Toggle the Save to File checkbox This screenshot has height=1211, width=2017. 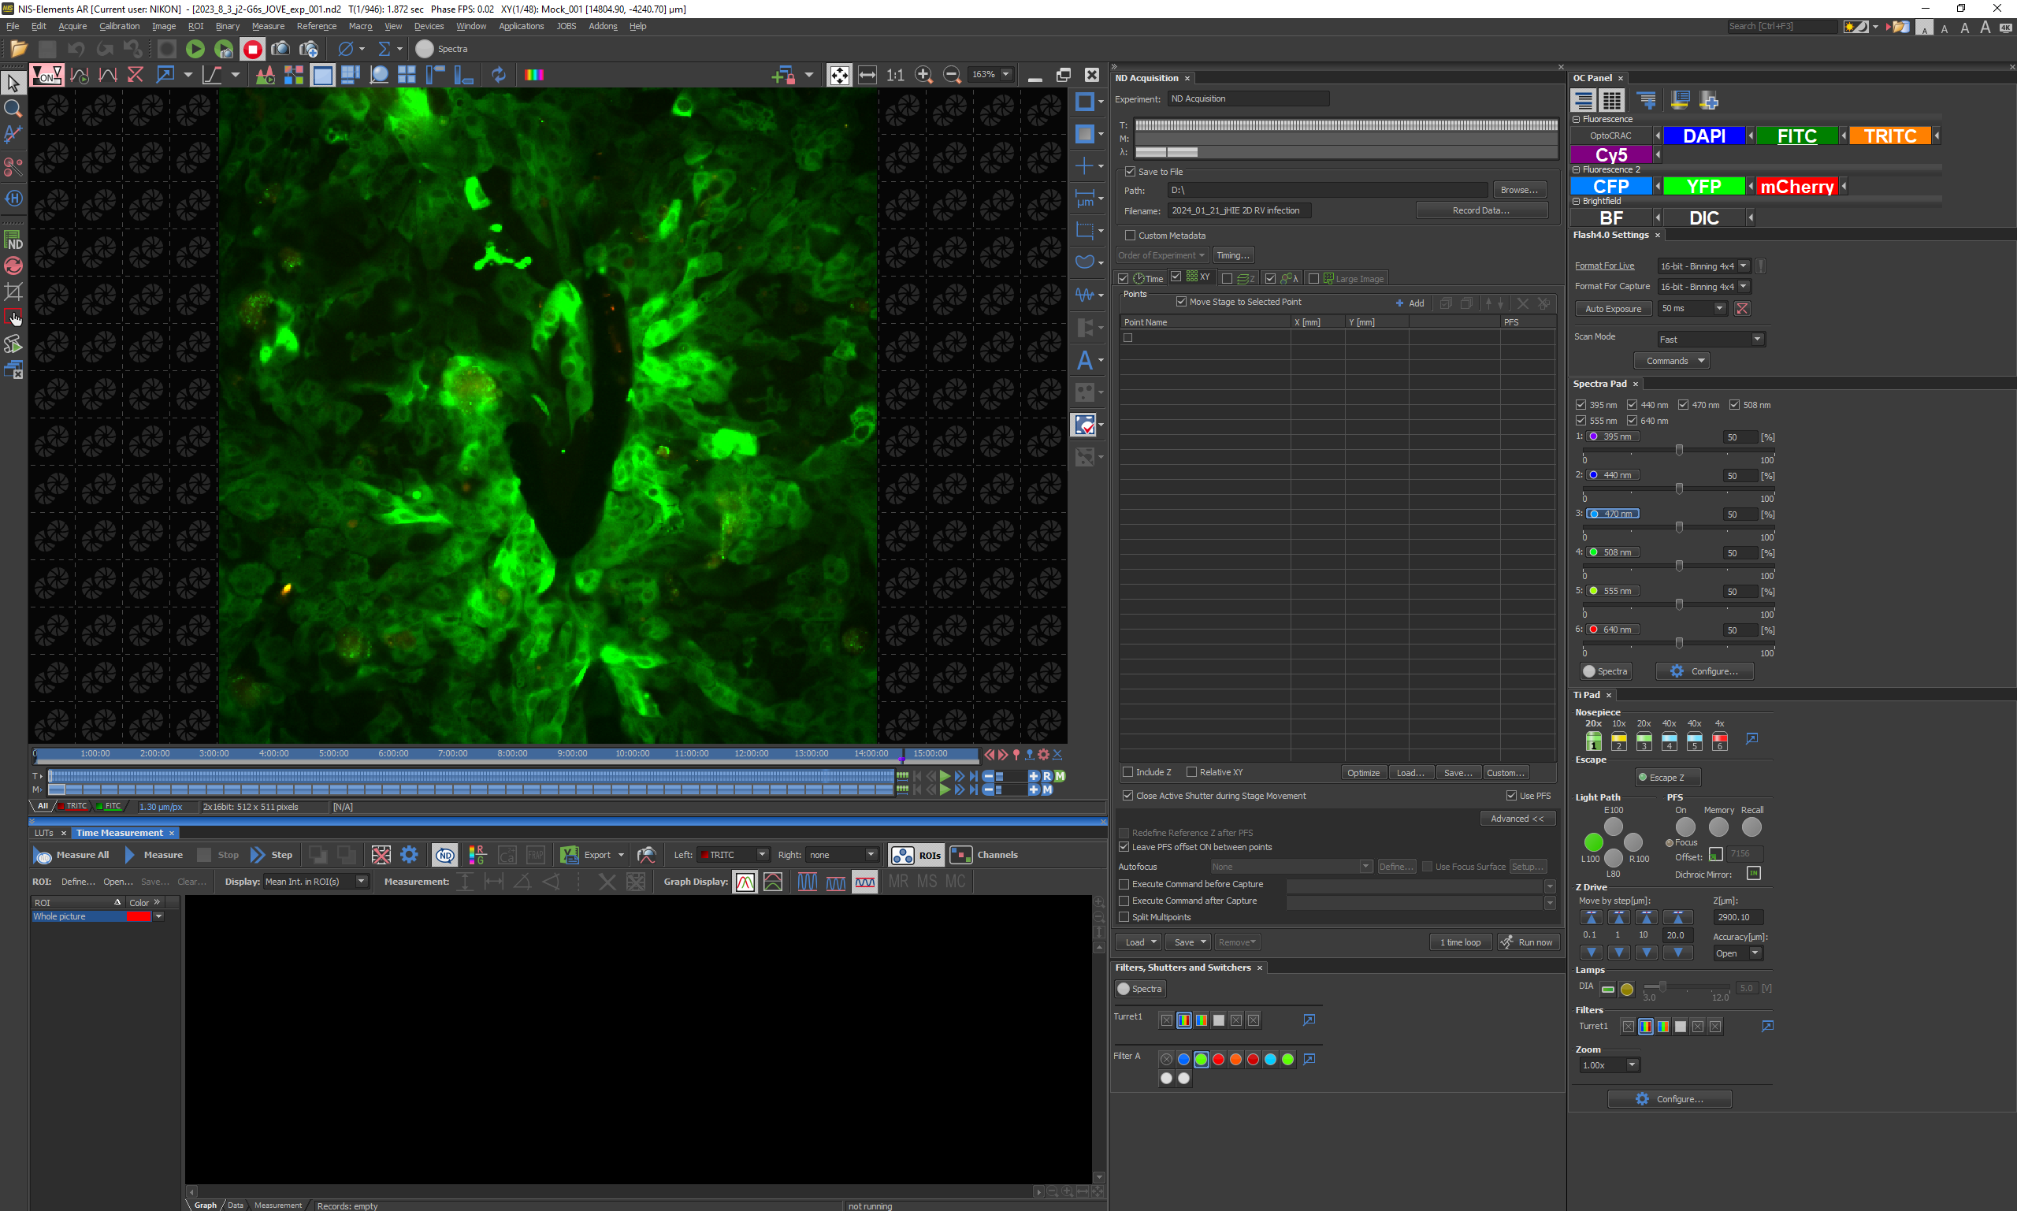[1130, 172]
